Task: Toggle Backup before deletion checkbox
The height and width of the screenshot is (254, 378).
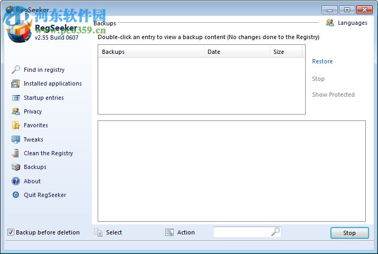Action: coord(11,232)
